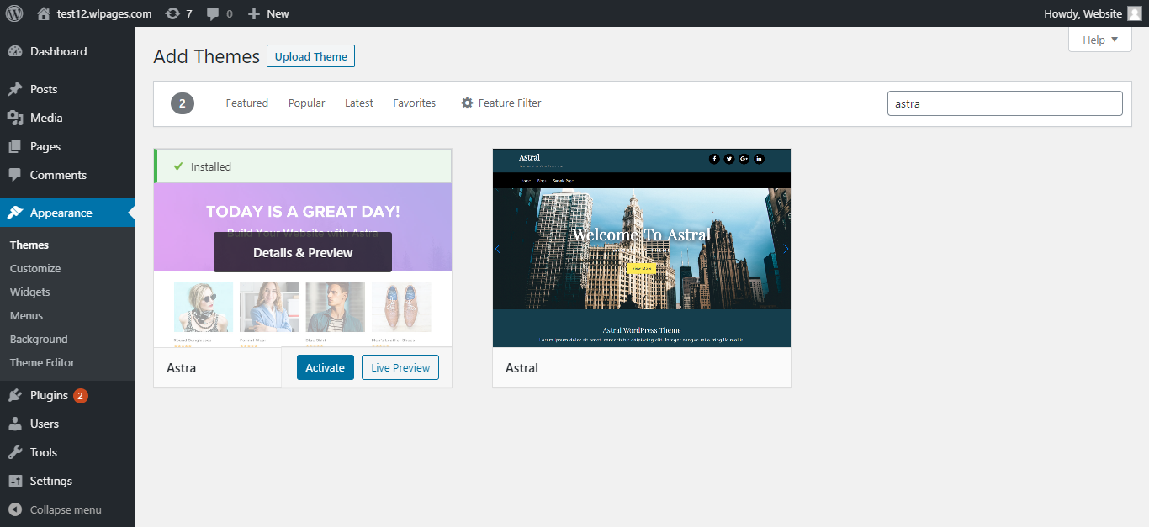Click the Collapse menu arrow icon

coord(15,509)
